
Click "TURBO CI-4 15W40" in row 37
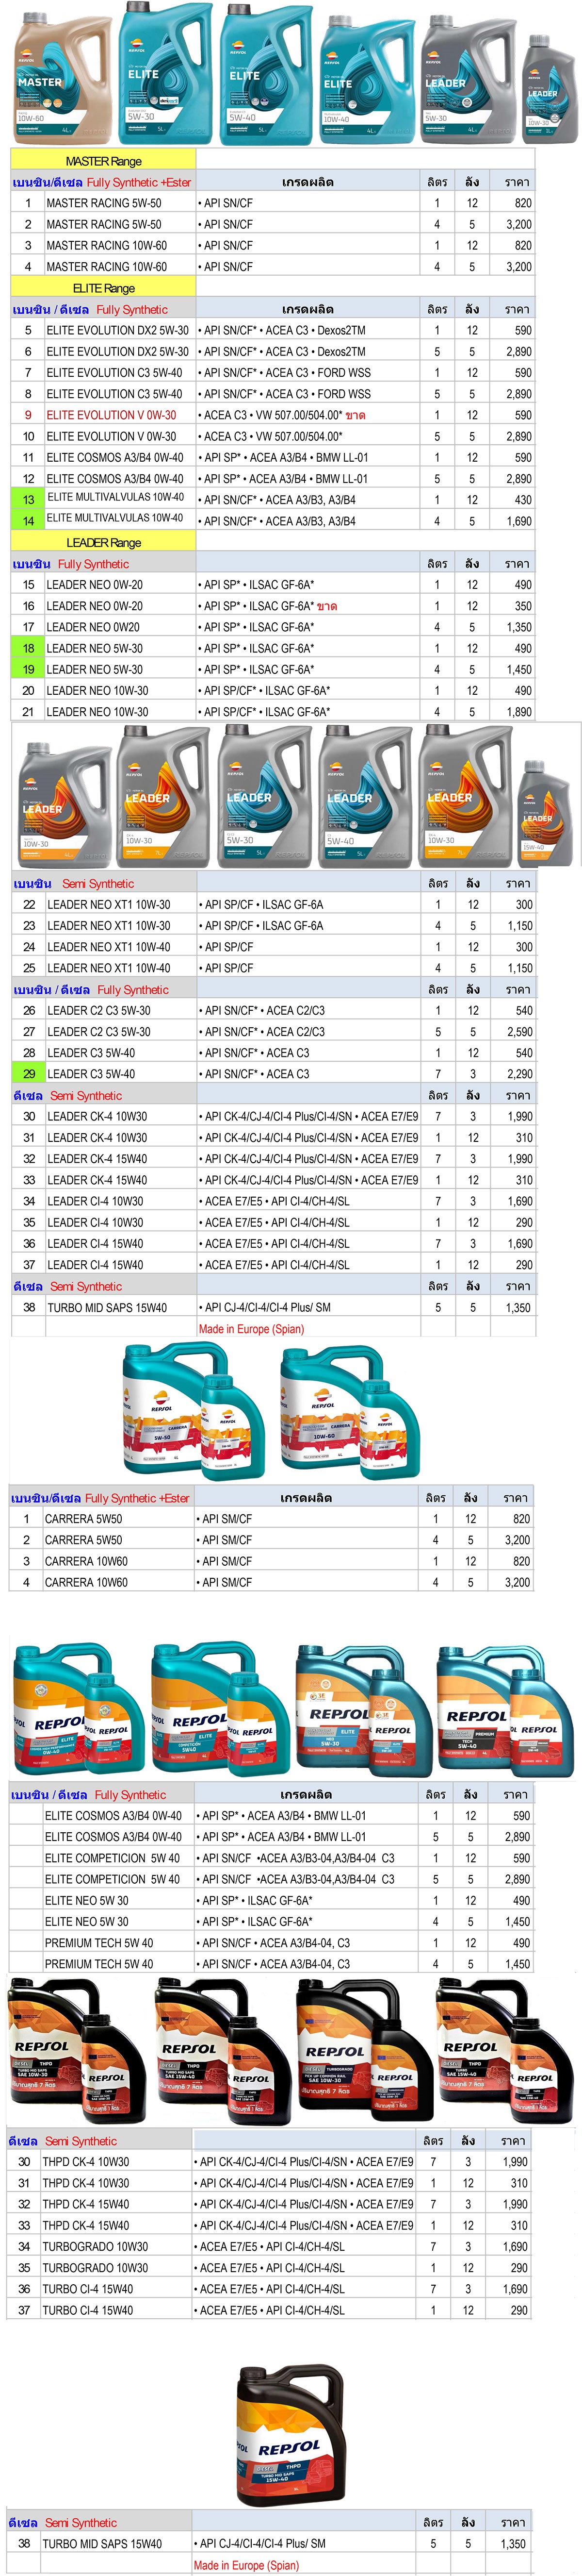(x=88, y=2310)
